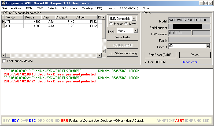The height and width of the screenshot is (126, 214).
Task: Click the current-row arrow indicator beside ATI
Action: pyautogui.click(x=3, y=22)
